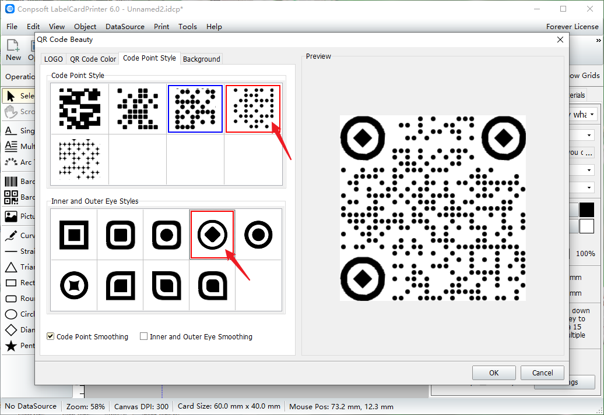Viewport: 604px width, 415px height.
Task: Open the Code Point Style tab
Action: point(149,58)
